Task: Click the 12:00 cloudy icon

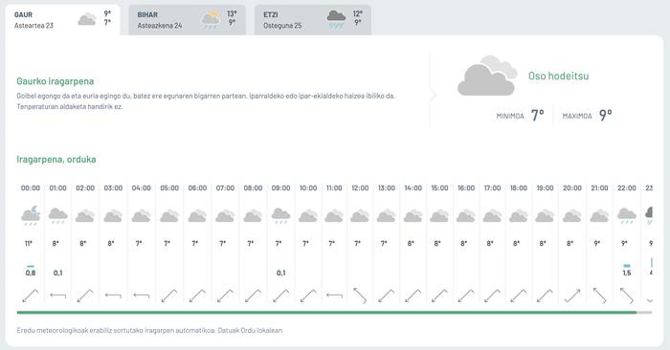Action: click(360, 215)
